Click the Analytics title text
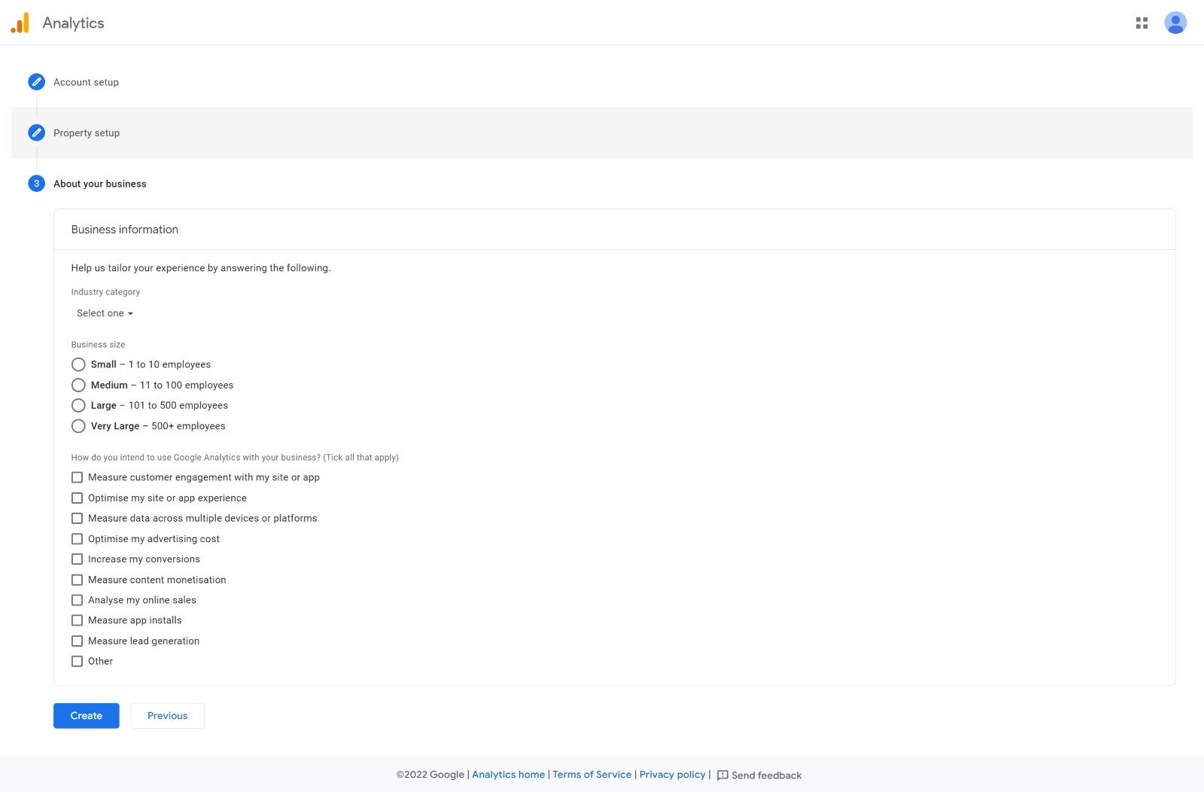Screen dimensions: 1204x792 pyautogui.click(x=73, y=23)
